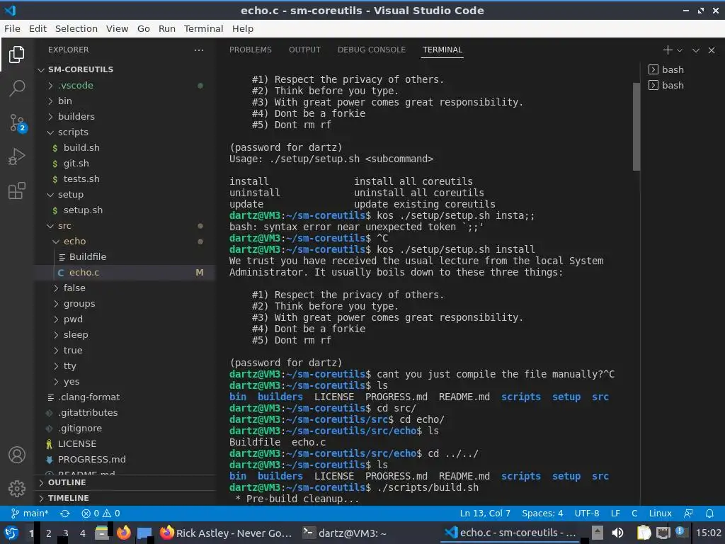Collapse the echo folder
Viewport: 725px width, 544px height.
pos(125,242)
